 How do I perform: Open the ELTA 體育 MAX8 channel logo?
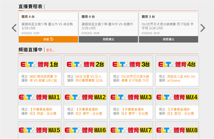tap(177, 130)
